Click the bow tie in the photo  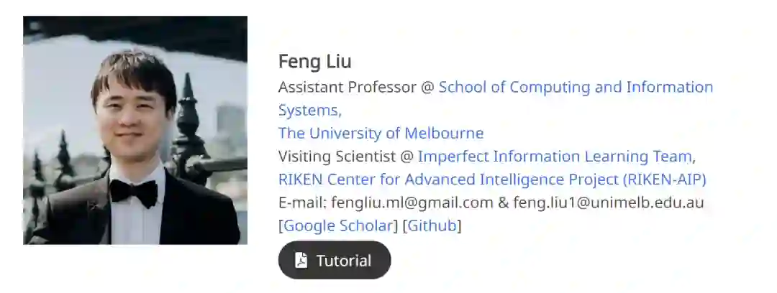(135, 192)
